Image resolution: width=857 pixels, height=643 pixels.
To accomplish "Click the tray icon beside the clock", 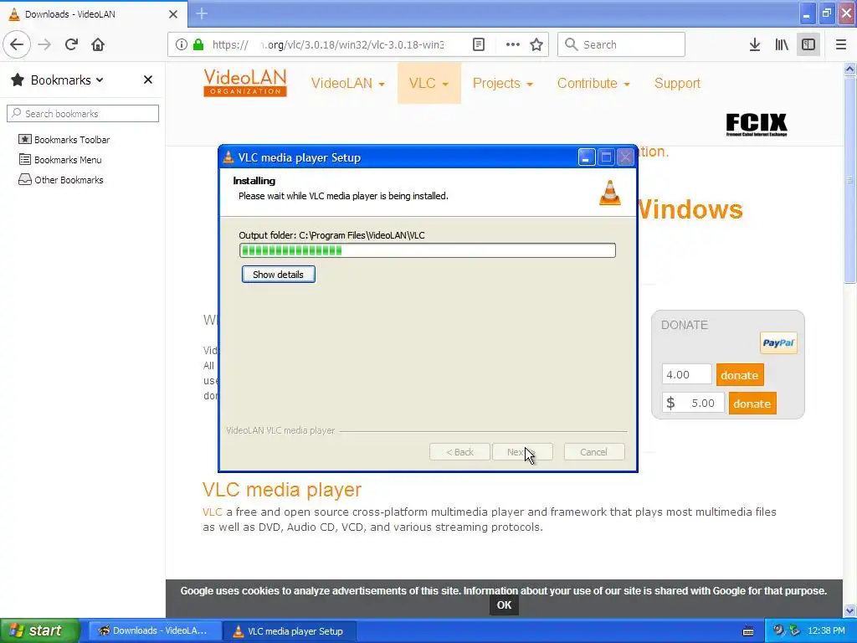I will click(x=795, y=630).
